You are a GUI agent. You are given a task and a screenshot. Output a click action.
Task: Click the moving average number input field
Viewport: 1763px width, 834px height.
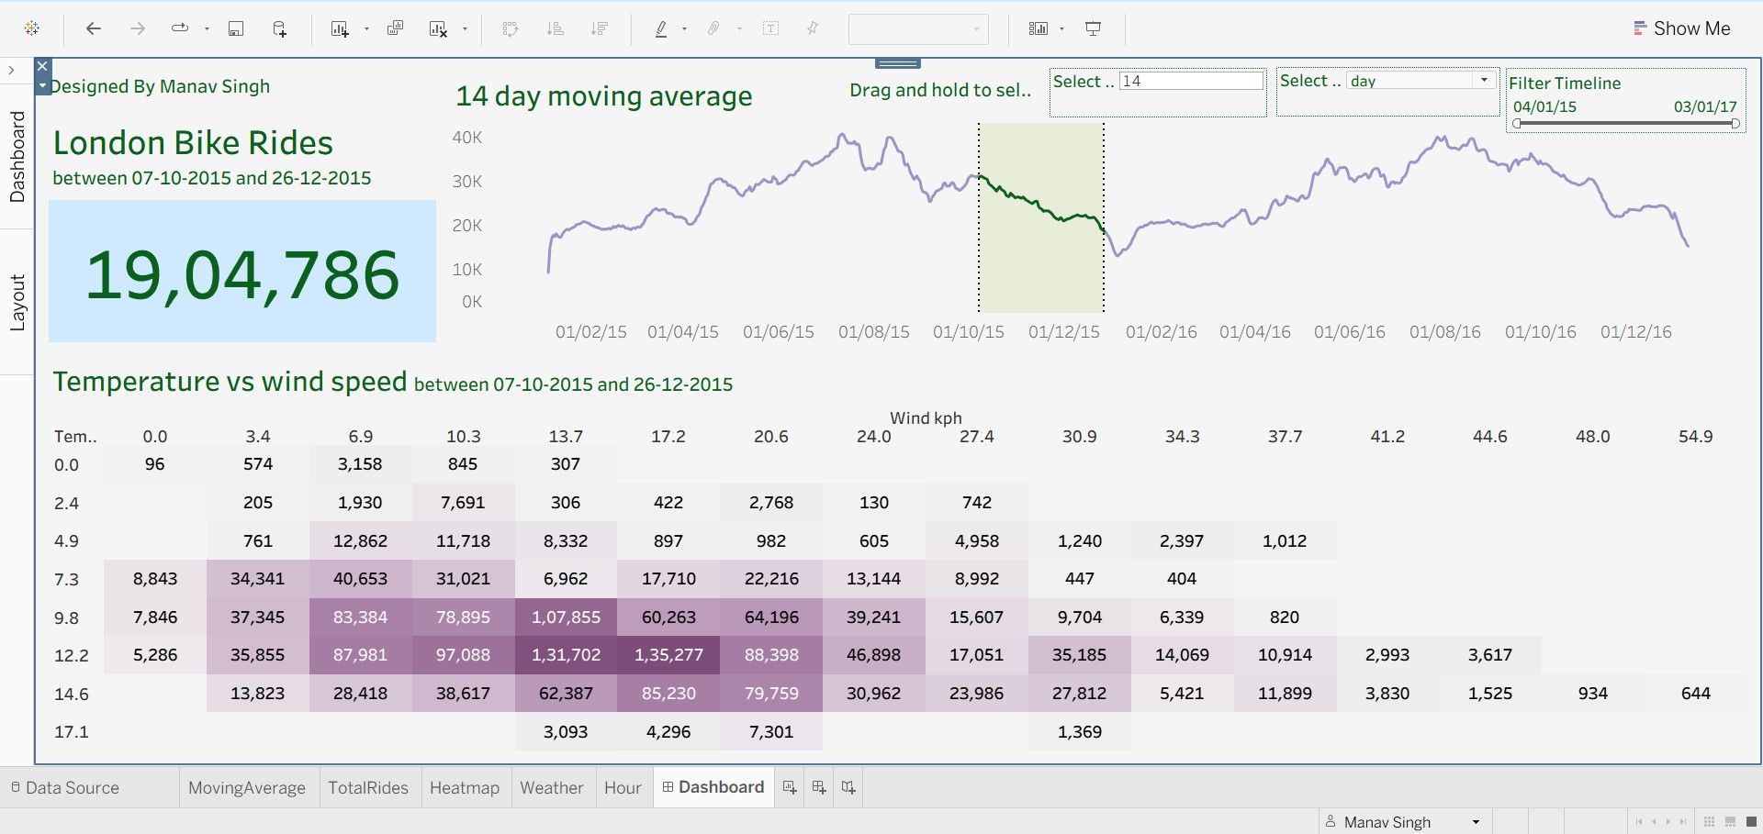pos(1191,81)
